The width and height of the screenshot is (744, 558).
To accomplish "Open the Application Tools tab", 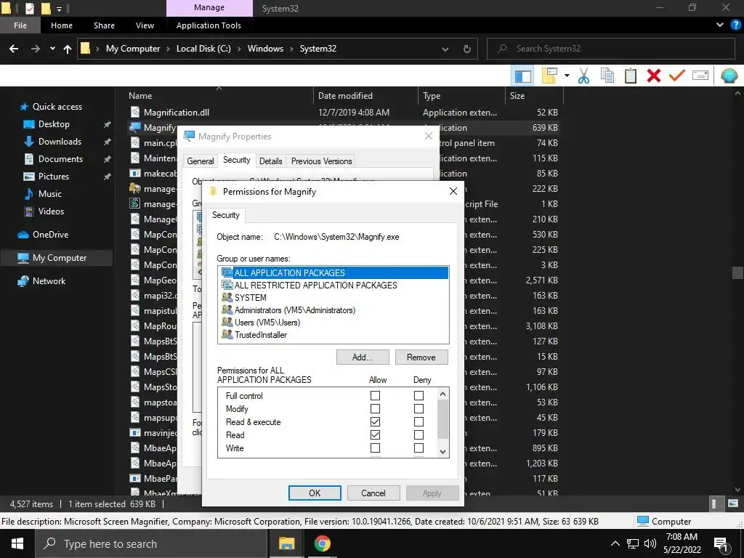I will click(209, 25).
